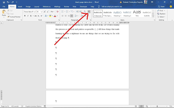The width and height of the screenshot is (174, 108).
Task: Open the Font settings dialog launcher
Action: click(x=59, y=20)
